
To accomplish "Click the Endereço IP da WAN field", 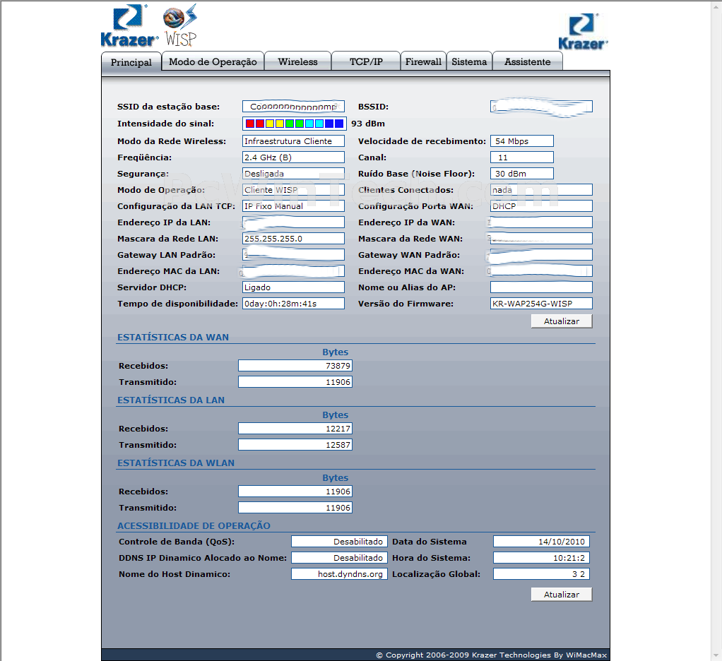I will click(x=541, y=222).
